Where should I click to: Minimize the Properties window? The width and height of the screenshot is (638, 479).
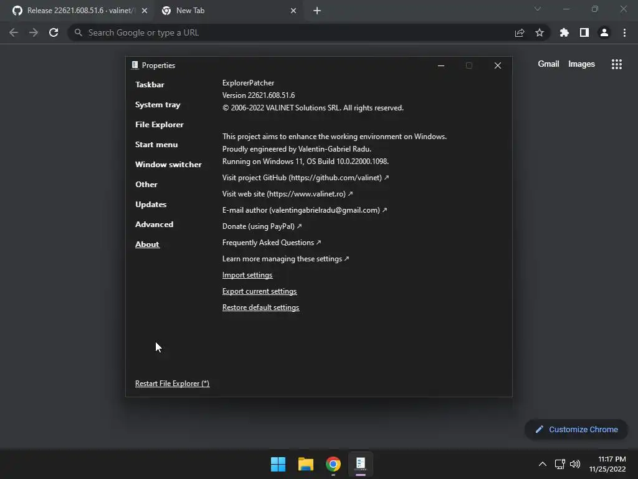pos(440,65)
